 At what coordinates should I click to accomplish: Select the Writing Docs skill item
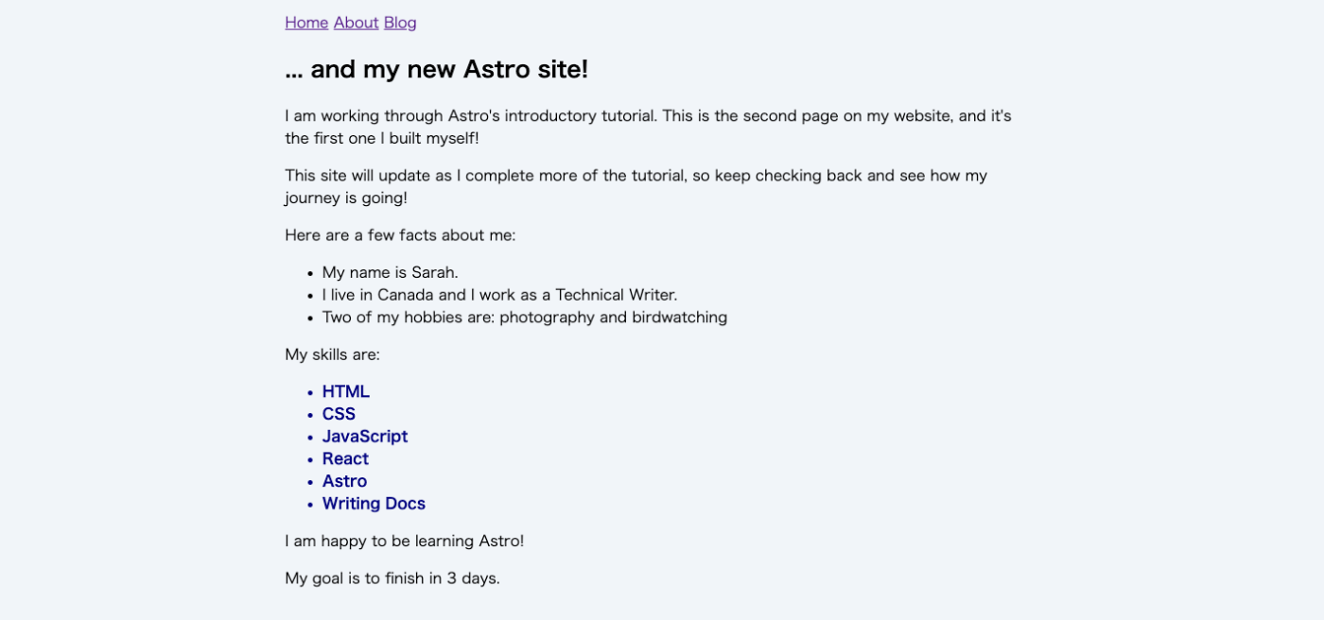[374, 504]
